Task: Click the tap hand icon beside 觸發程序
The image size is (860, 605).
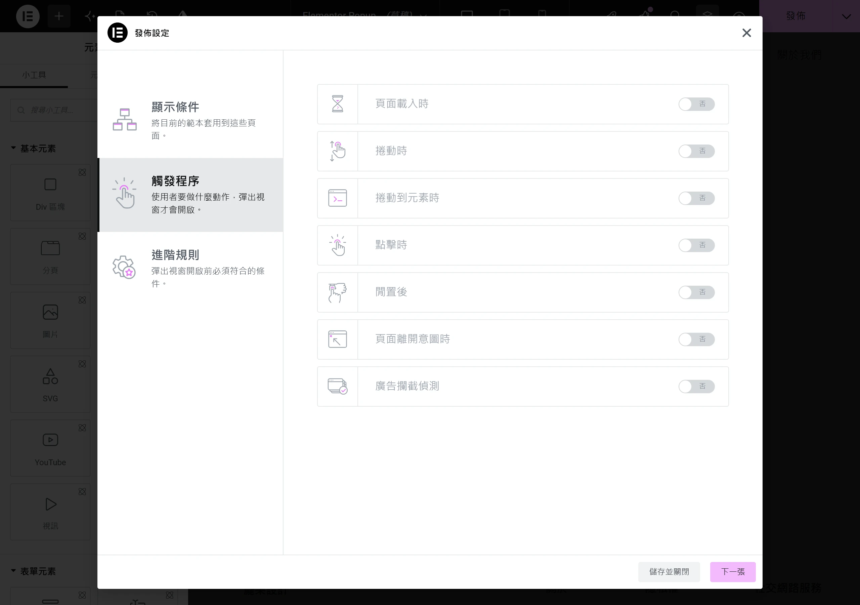Action: click(x=124, y=193)
